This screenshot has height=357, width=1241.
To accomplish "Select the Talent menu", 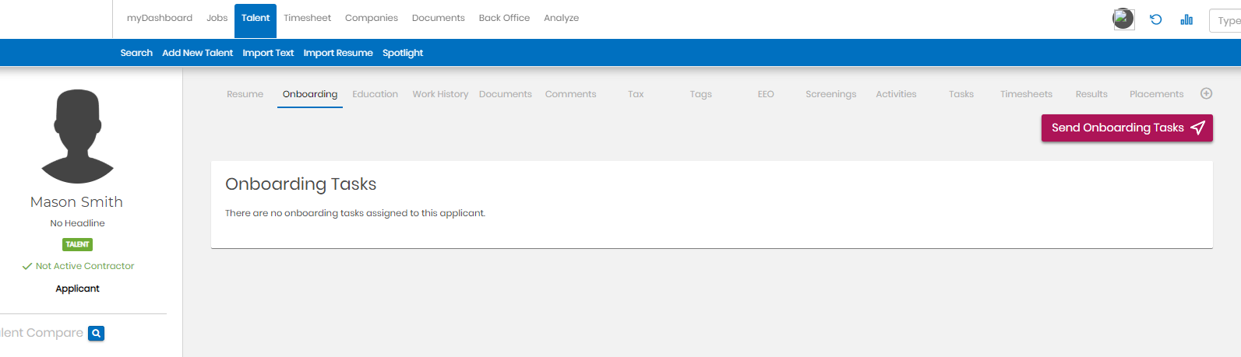I will point(256,20).
